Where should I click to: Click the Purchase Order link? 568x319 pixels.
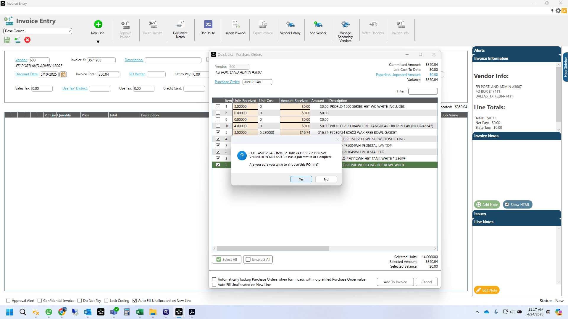tap(227, 82)
